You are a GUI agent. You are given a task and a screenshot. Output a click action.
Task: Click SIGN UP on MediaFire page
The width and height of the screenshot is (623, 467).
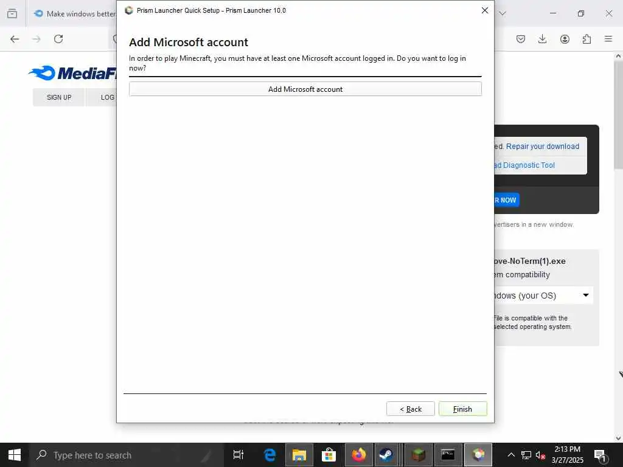click(x=59, y=97)
